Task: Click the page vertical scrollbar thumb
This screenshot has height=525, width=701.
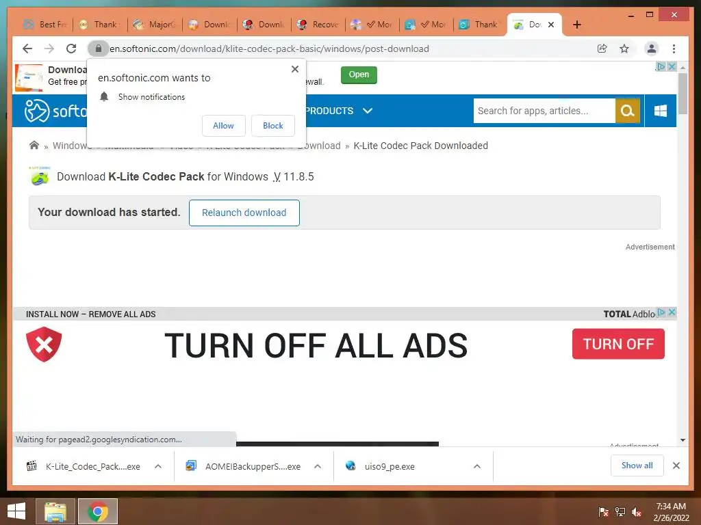Action: click(x=683, y=94)
